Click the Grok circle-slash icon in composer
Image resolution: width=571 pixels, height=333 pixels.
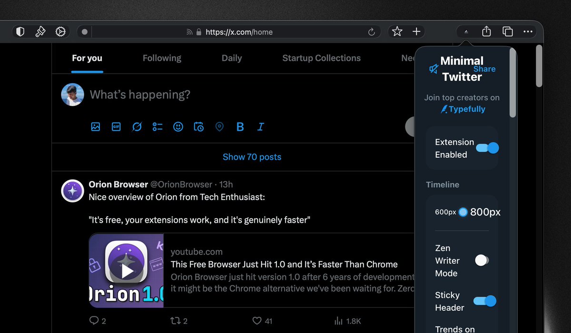[x=137, y=127]
